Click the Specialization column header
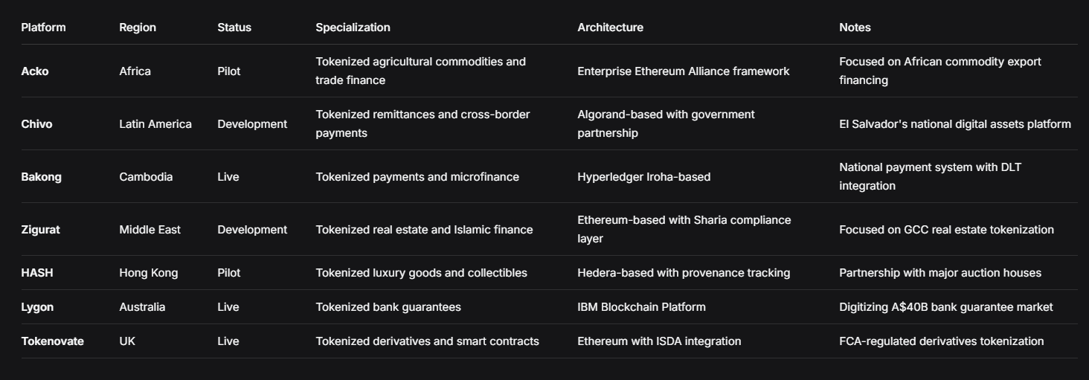The height and width of the screenshot is (380, 1089). [x=353, y=28]
